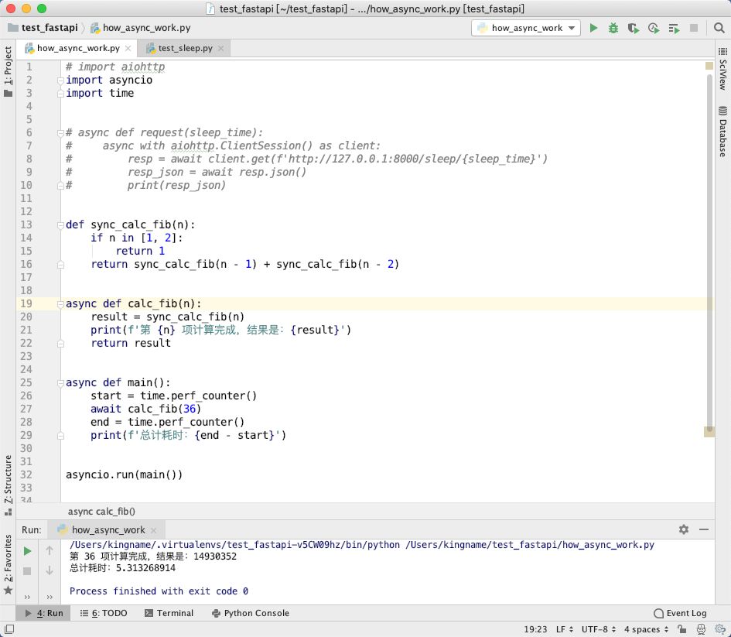The width and height of the screenshot is (731, 637).
Task: Click how_async_work.py in the navigation bar
Action: tap(141, 28)
